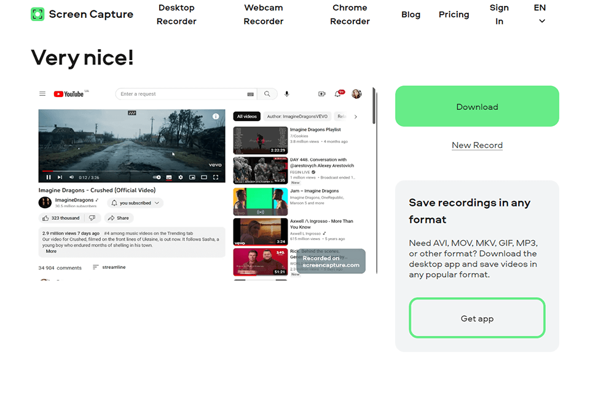Open the 'you subscribed' dropdown
The height and width of the screenshot is (393, 590).
(x=135, y=203)
